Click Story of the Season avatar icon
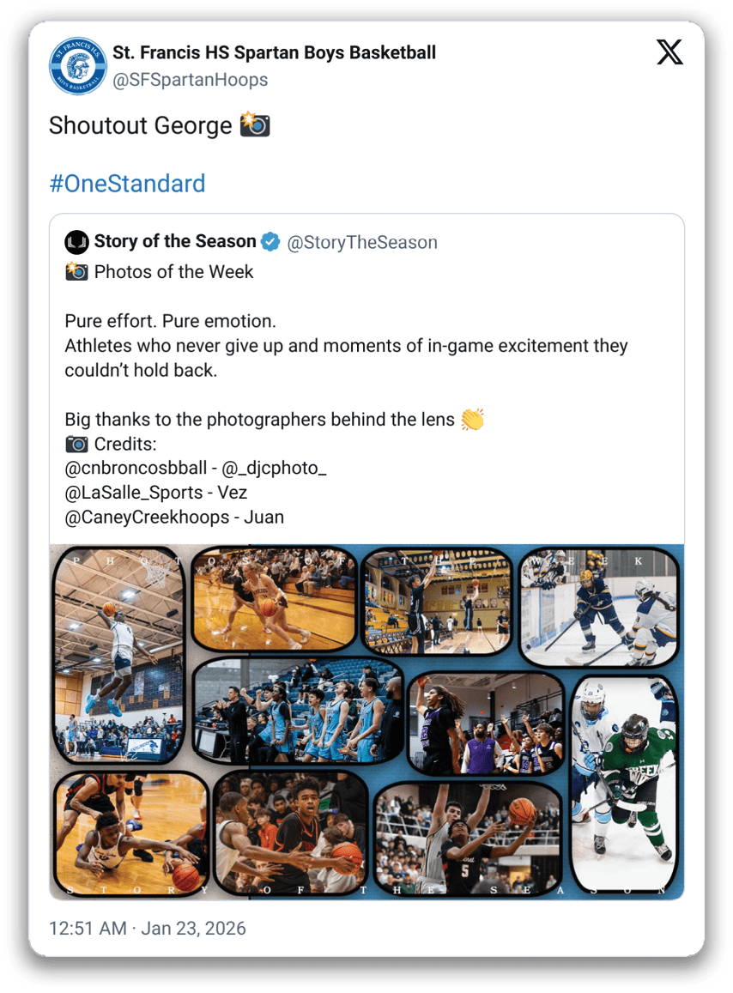The height and width of the screenshot is (993, 733). tap(76, 242)
